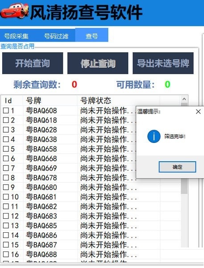Export plates via 导出未选号牌 button
The height and width of the screenshot is (268, 204).
tap(163, 63)
